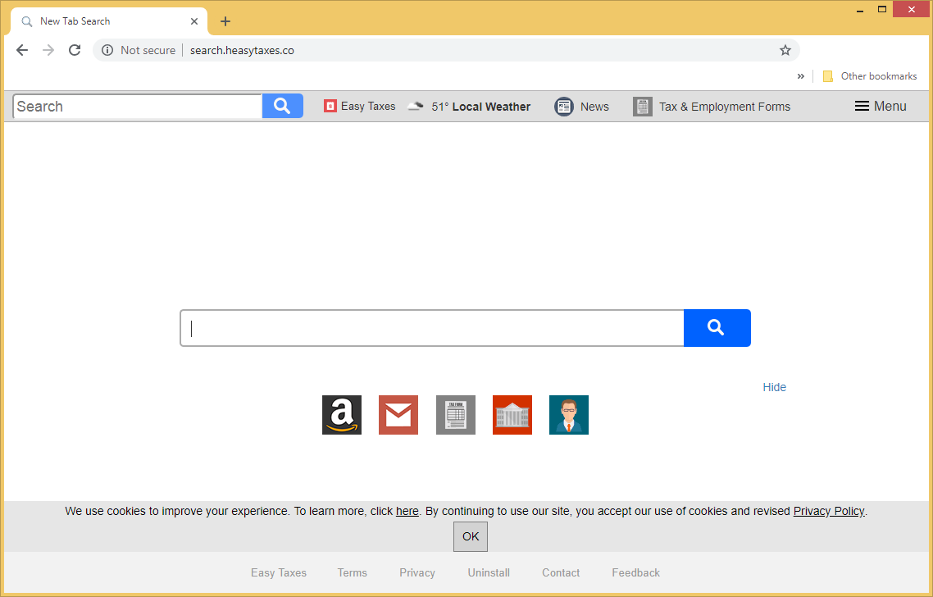This screenshot has height=597, width=933.
Task: Click the tax form shortcut tile
Action: point(455,415)
